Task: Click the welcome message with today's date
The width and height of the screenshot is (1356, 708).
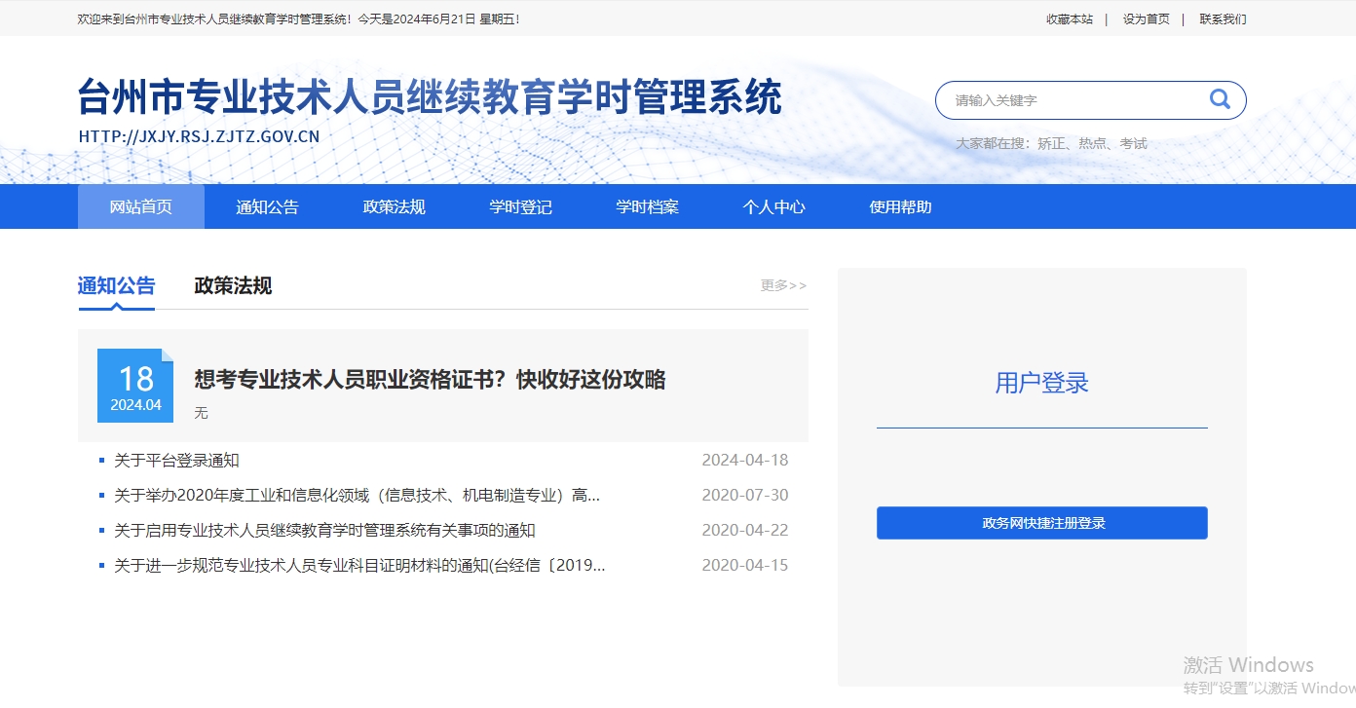Action: click(x=298, y=19)
